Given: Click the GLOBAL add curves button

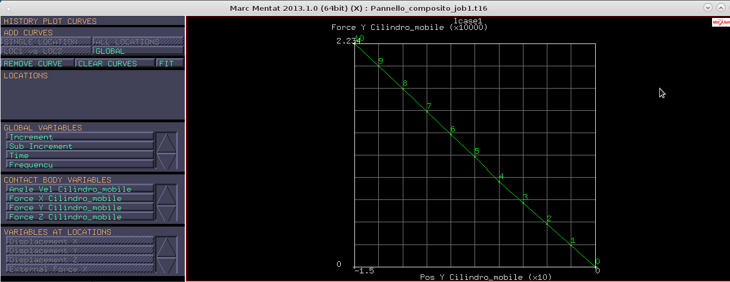Looking at the screenshot, I should 139,52.
